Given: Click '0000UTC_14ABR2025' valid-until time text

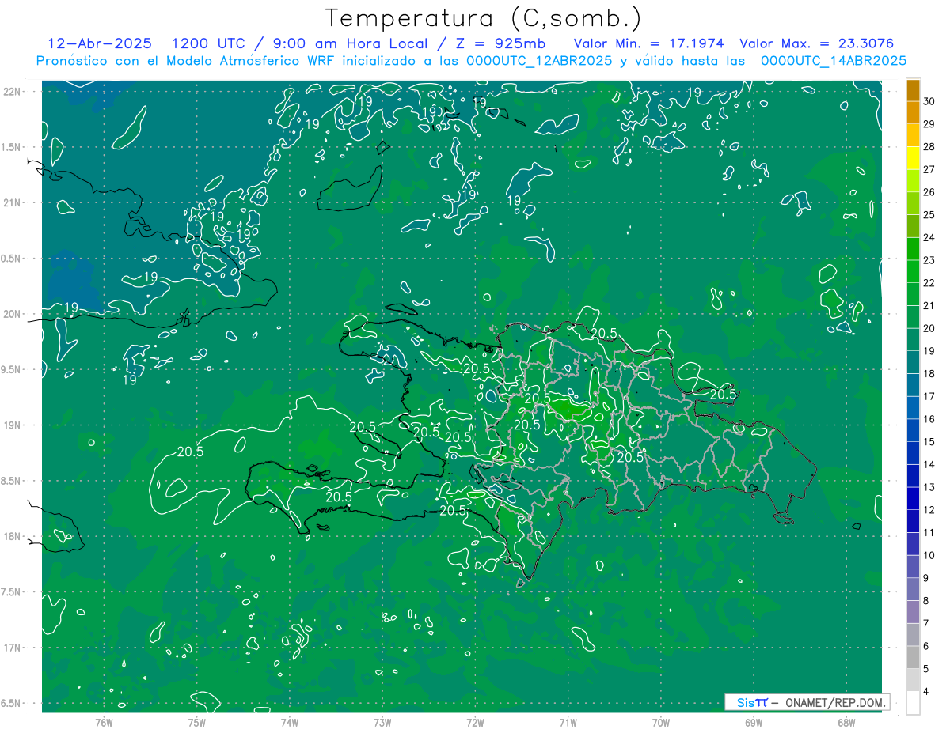Looking at the screenshot, I should (x=834, y=61).
